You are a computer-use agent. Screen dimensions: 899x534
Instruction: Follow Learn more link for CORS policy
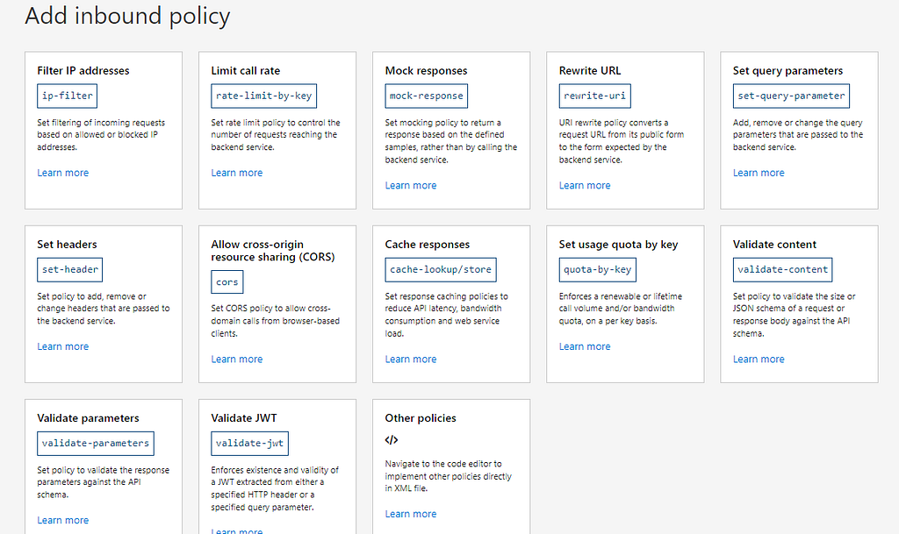[x=237, y=360]
